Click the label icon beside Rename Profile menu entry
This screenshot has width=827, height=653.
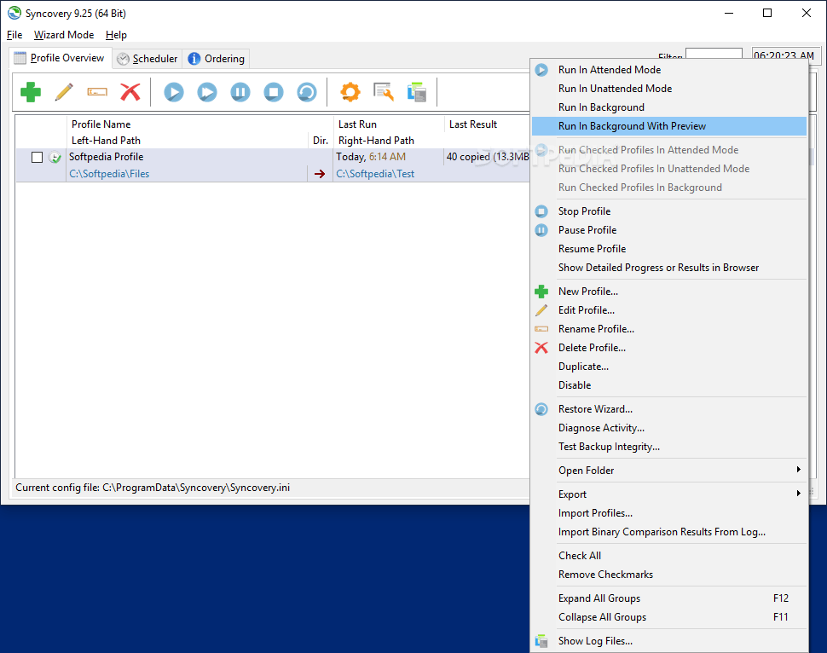[541, 328]
